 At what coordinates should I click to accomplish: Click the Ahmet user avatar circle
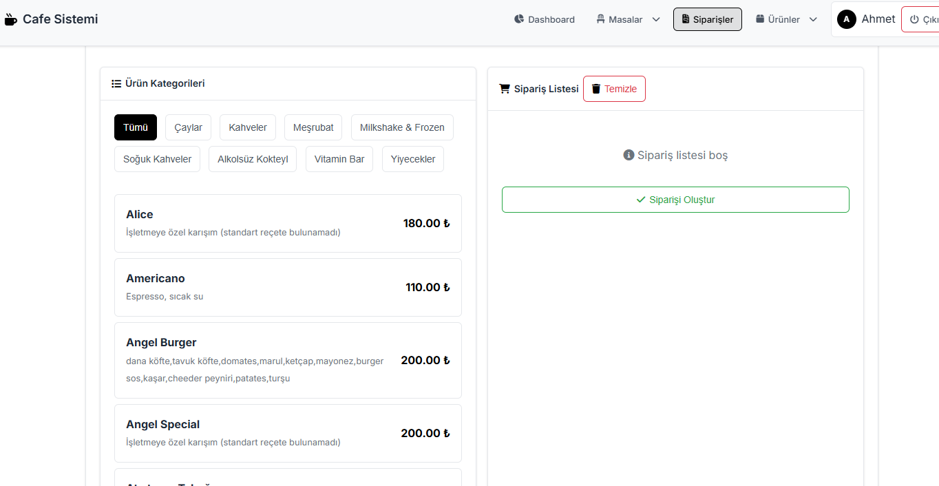click(x=846, y=19)
